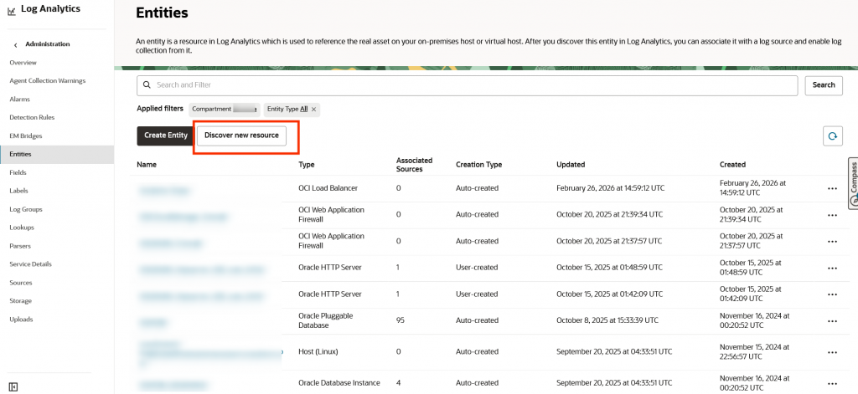858x394 pixels.
Task: Open actions menu for Host (Linux) row
Action: pyautogui.click(x=832, y=352)
